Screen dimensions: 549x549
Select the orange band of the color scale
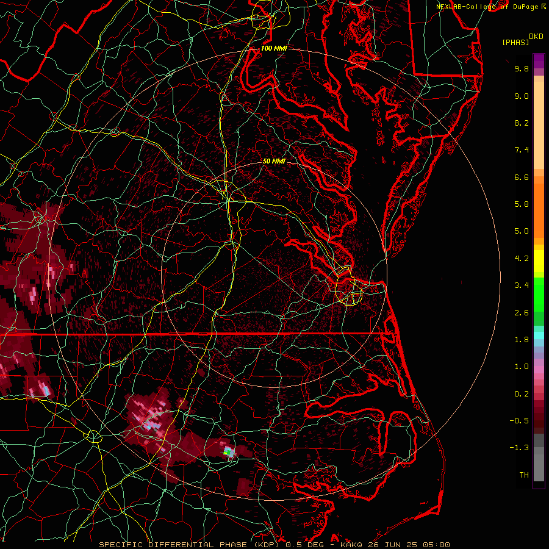539,210
